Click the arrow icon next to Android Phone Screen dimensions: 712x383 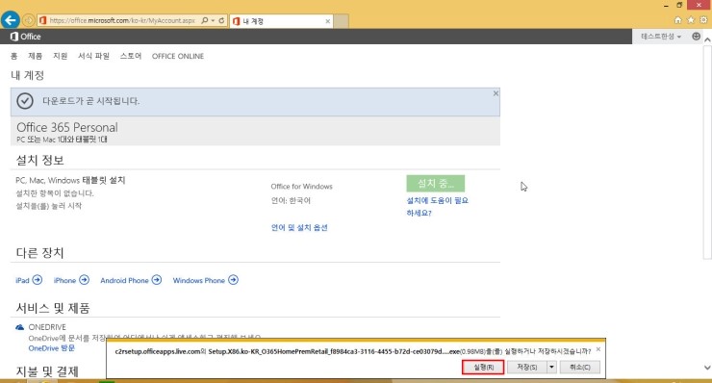coord(157,280)
